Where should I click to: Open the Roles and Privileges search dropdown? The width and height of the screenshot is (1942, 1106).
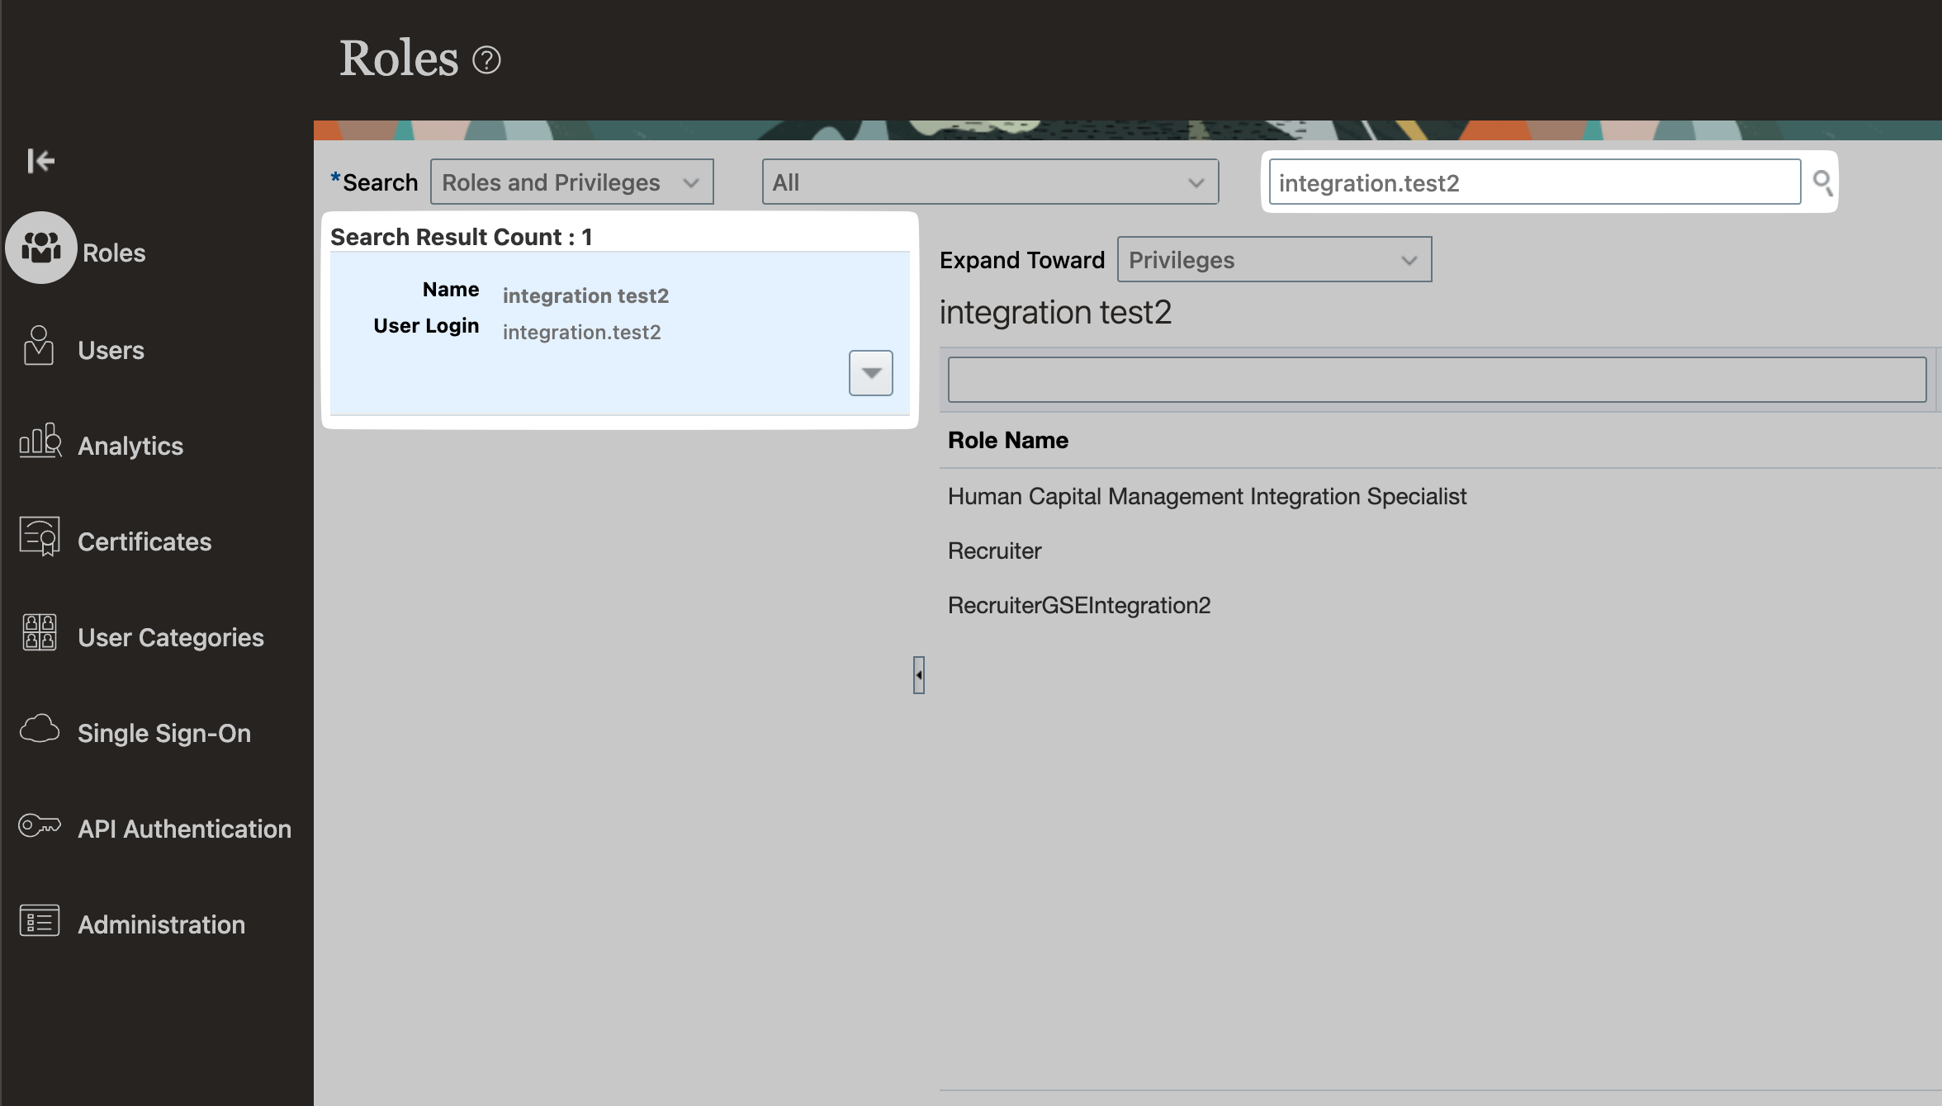(x=571, y=182)
